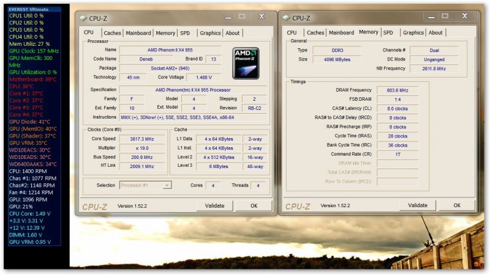Click OK in left CPU-Z window
The image size is (490, 275).
254,206
